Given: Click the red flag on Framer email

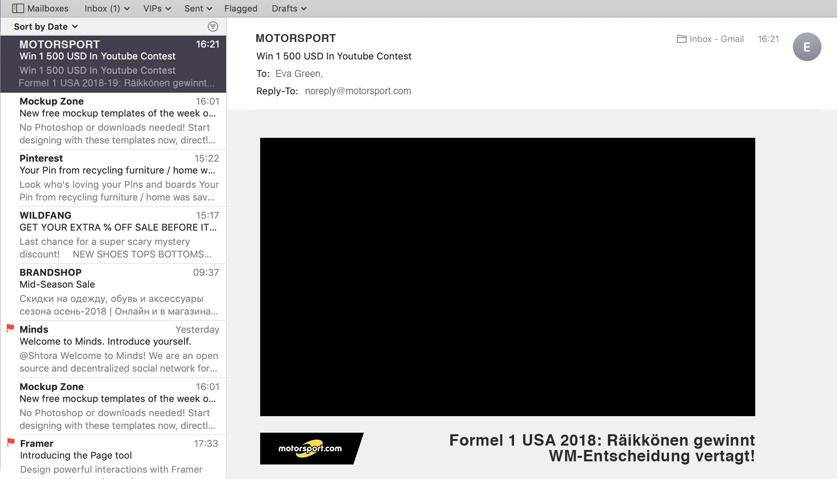Looking at the screenshot, I should [11, 442].
